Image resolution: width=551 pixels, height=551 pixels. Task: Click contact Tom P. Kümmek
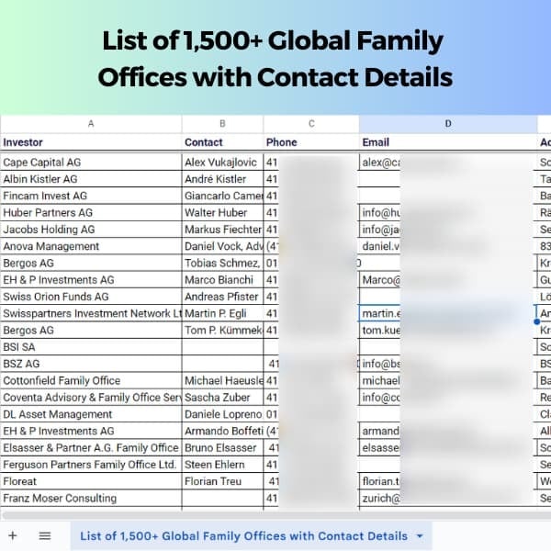(x=222, y=331)
